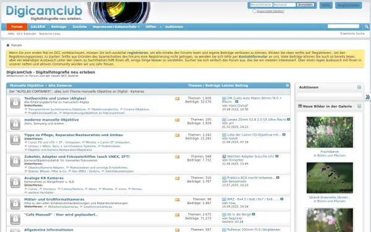Image resolution: width=371 pixels, height=232 pixels.
Task: Open dropdown arrow next to Hilfen
Action: pos(161,27)
